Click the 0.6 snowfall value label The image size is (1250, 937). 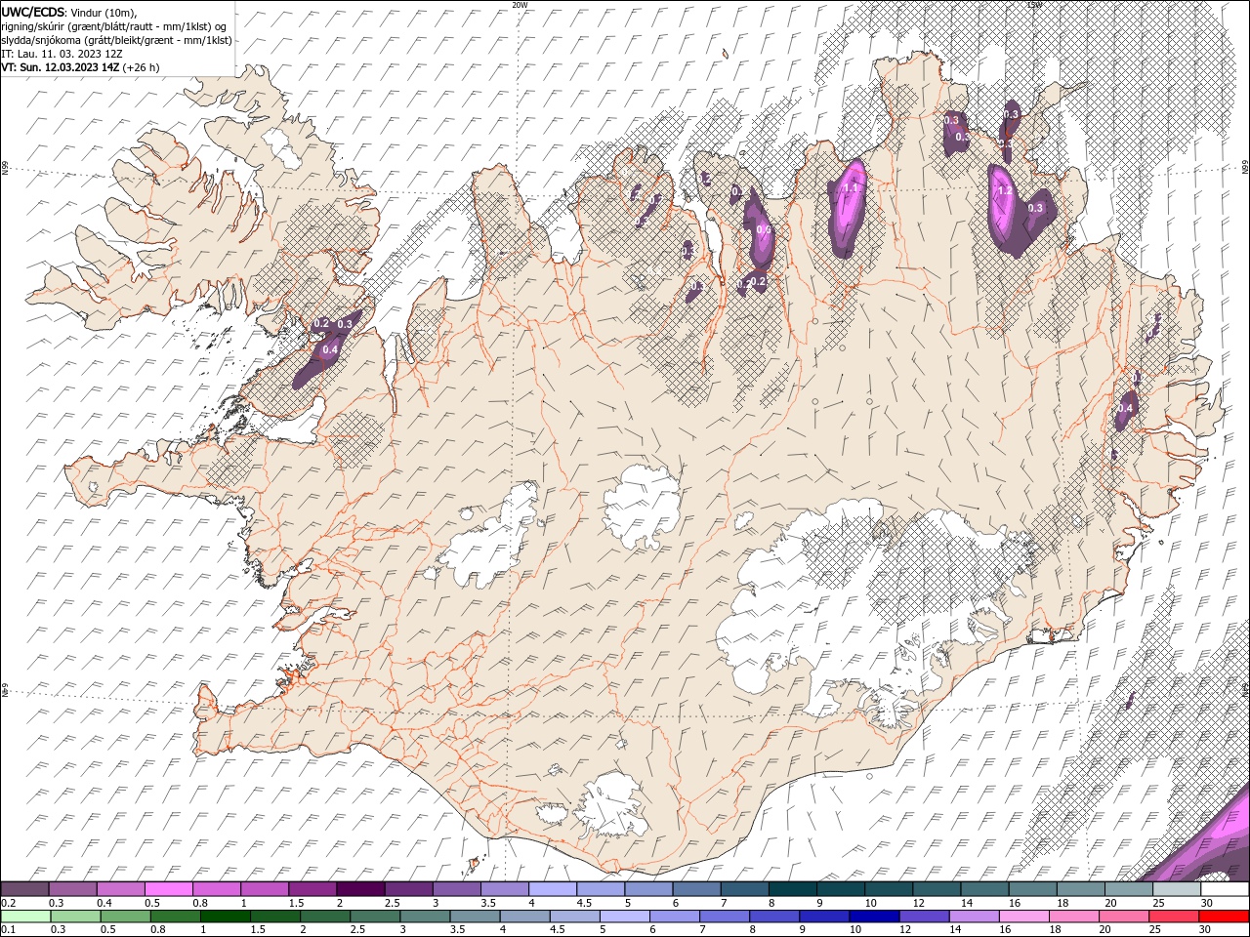point(764,229)
